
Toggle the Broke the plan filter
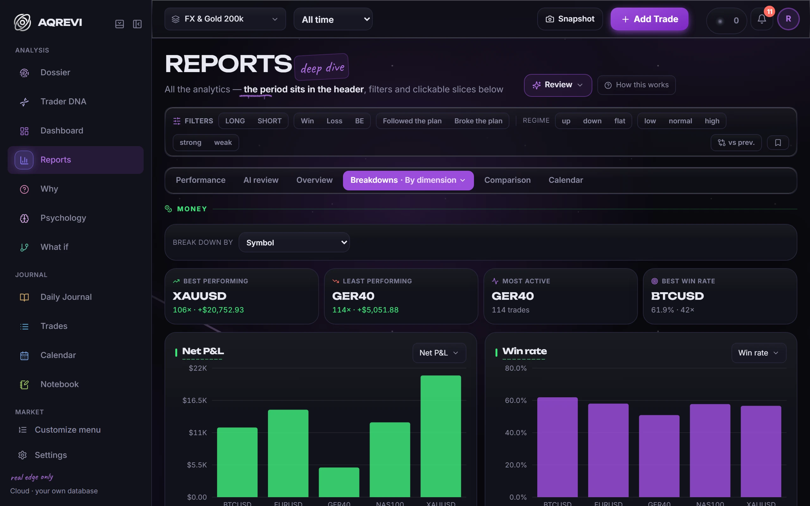tap(478, 121)
